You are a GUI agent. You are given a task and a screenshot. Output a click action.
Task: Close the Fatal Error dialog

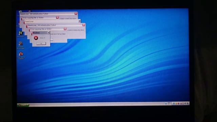click(x=79, y=21)
